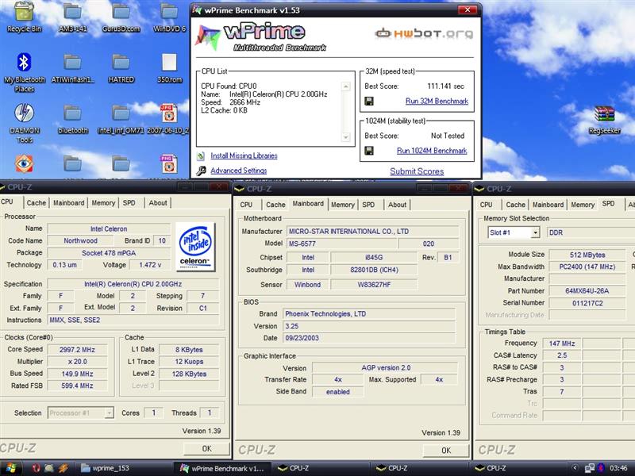Click the Intel Inside Celeron logo in CPU-Z
Viewport: 635px width, 476px height.
pos(196,246)
